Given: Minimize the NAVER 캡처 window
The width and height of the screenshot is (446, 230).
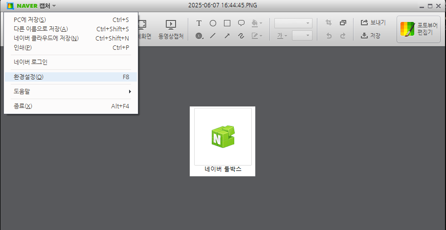Looking at the screenshot, I should click(422, 6).
